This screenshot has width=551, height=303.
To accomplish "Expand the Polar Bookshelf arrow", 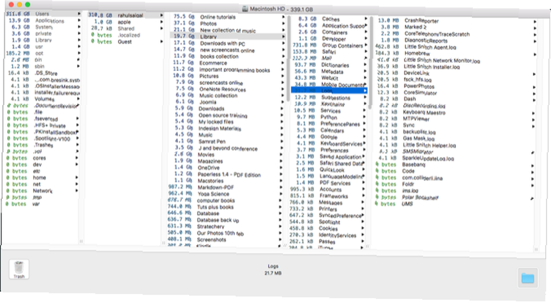I will click(532, 198).
